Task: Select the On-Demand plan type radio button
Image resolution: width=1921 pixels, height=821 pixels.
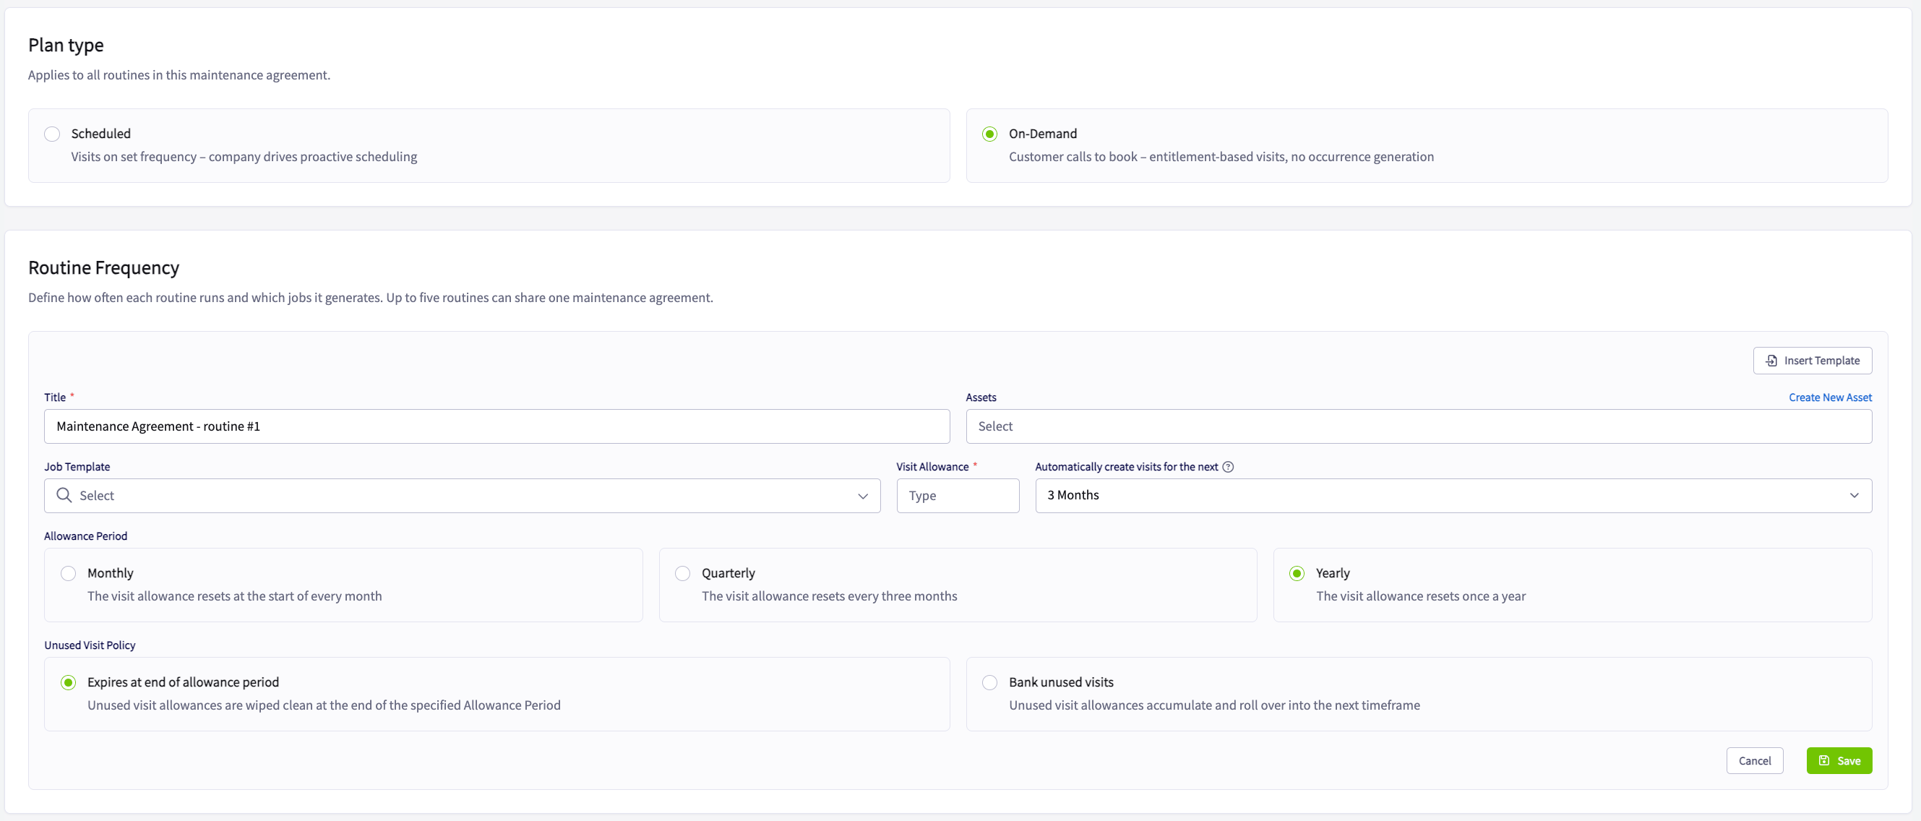Action: [x=989, y=134]
